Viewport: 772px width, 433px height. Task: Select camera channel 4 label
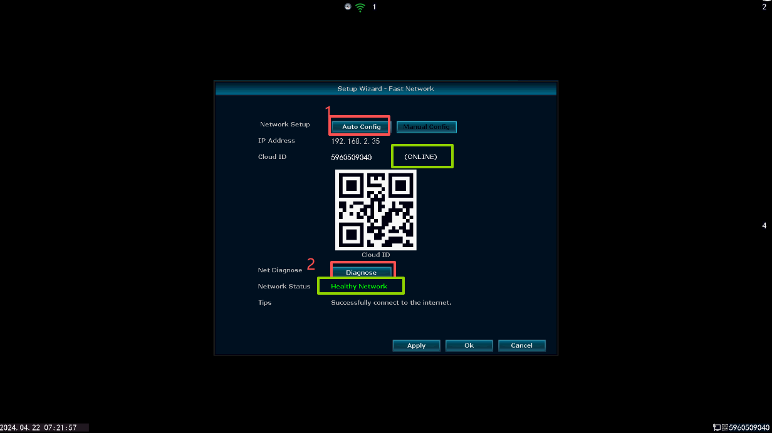(x=764, y=226)
